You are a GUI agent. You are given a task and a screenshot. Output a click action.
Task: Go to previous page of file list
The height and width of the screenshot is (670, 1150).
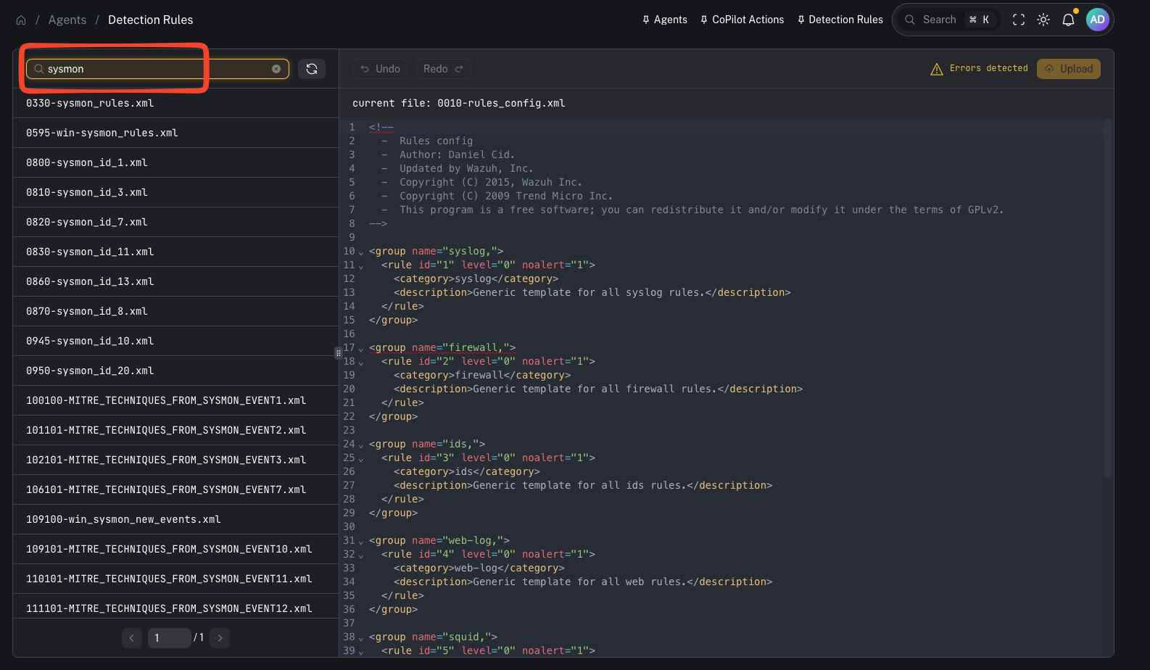(x=131, y=638)
